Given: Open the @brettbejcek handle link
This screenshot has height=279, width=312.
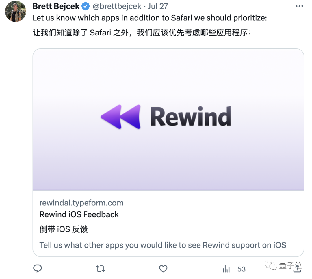Looking at the screenshot, I should [x=117, y=6].
